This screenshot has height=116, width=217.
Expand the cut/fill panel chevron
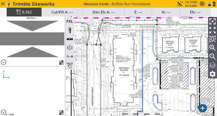coord(3,62)
